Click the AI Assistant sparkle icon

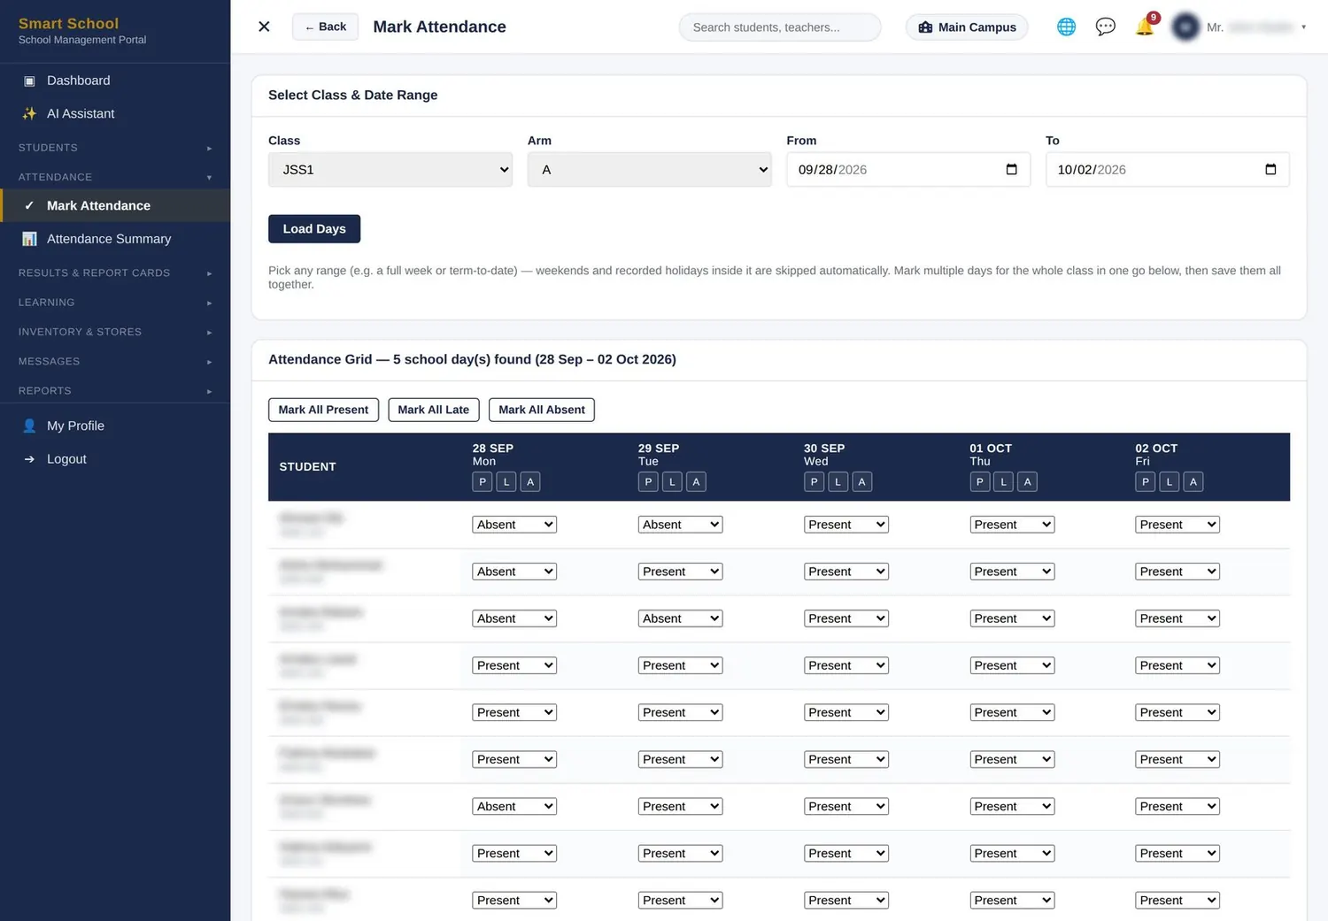[29, 113]
